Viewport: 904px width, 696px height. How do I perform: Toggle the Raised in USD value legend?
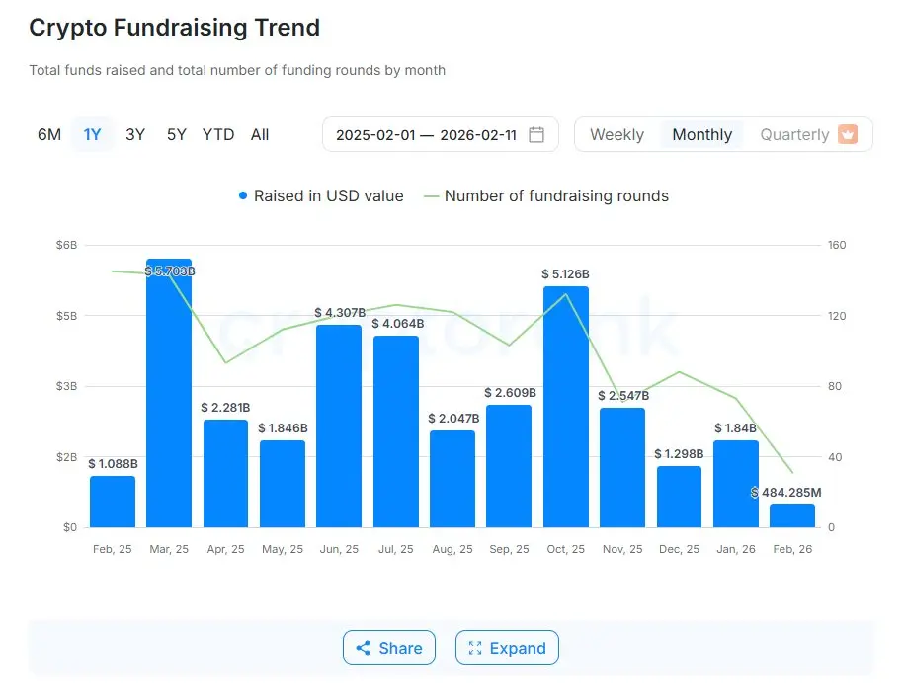pyautogui.click(x=321, y=195)
